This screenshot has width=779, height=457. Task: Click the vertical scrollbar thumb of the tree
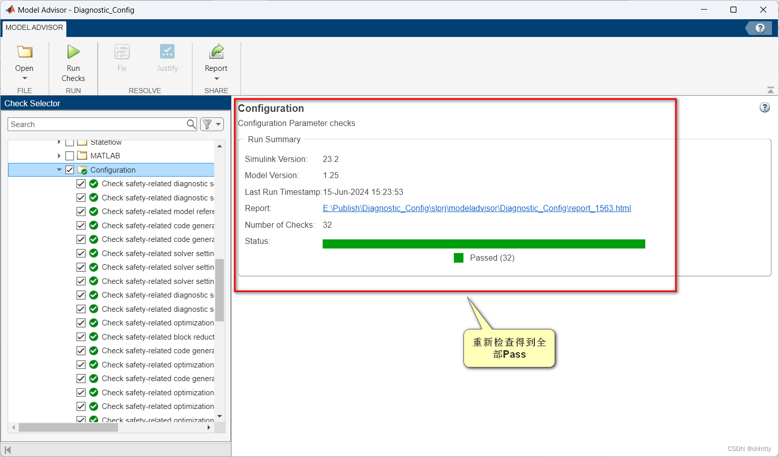pyautogui.click(x=219, y=290)
